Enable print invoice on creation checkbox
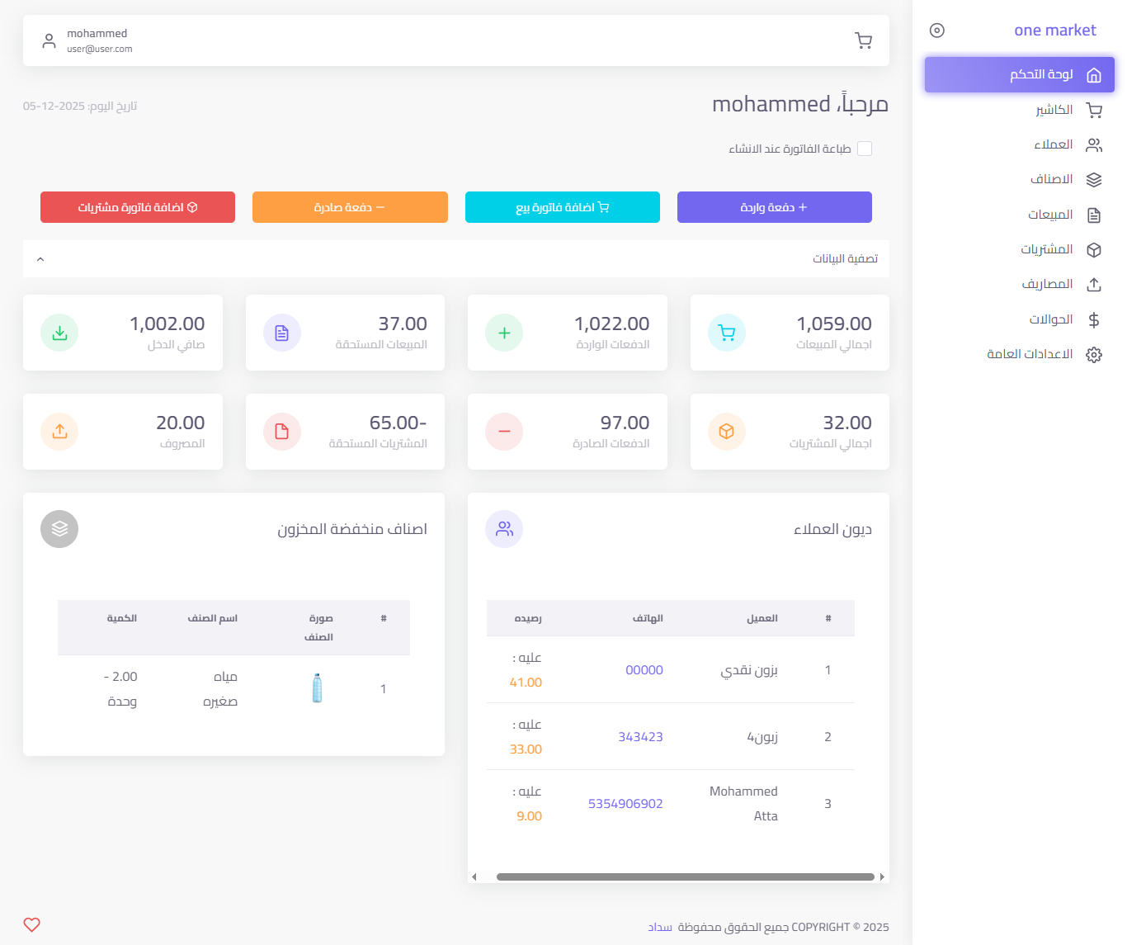This screenshot has height=945, width=1127. [865, 149]
